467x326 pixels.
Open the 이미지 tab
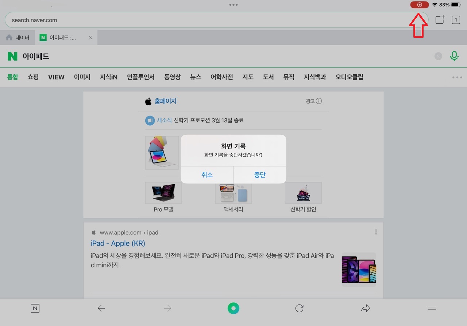pos(82,77)
